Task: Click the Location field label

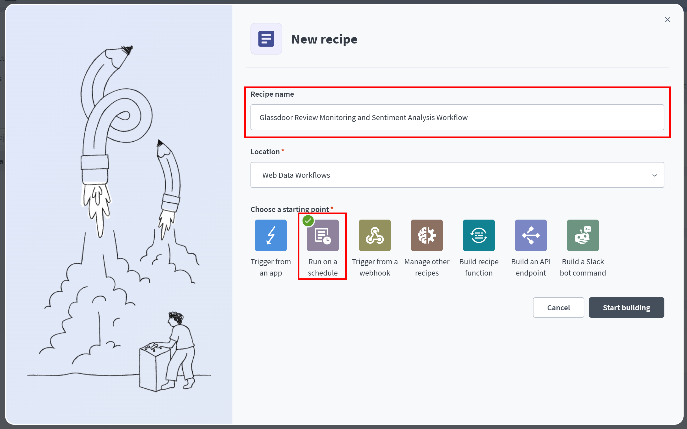Action: coord(265,151)
